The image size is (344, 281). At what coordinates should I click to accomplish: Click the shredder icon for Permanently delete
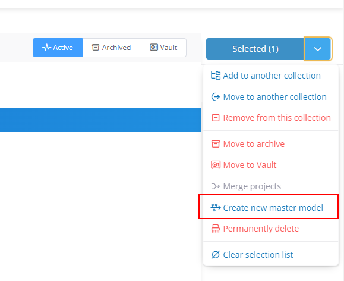(x=216, y=229)
